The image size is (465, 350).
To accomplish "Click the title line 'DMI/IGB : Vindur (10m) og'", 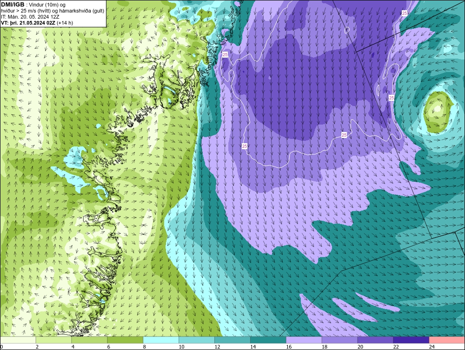I will pyautogui.click(x=33, y=5).
